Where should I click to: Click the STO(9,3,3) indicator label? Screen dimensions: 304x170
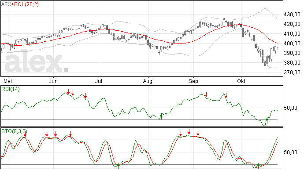(14, 131)
